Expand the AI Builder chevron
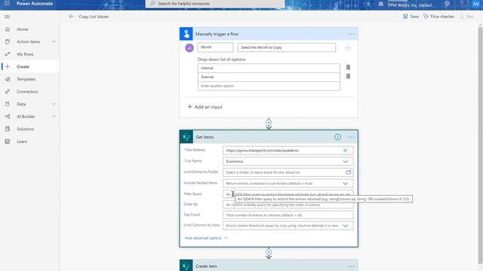 pos(54,117)
